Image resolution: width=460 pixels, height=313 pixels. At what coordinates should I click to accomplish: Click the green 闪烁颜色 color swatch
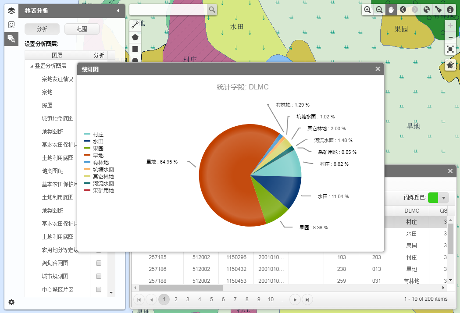433,198
